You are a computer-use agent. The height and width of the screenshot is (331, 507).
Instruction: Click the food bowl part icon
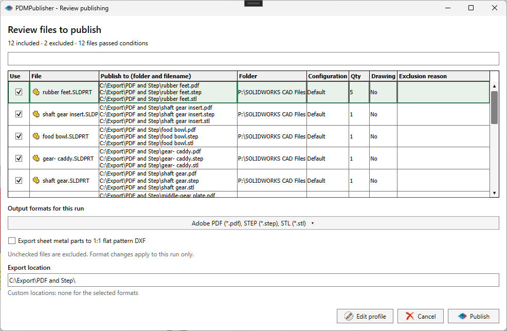(36, 136)
